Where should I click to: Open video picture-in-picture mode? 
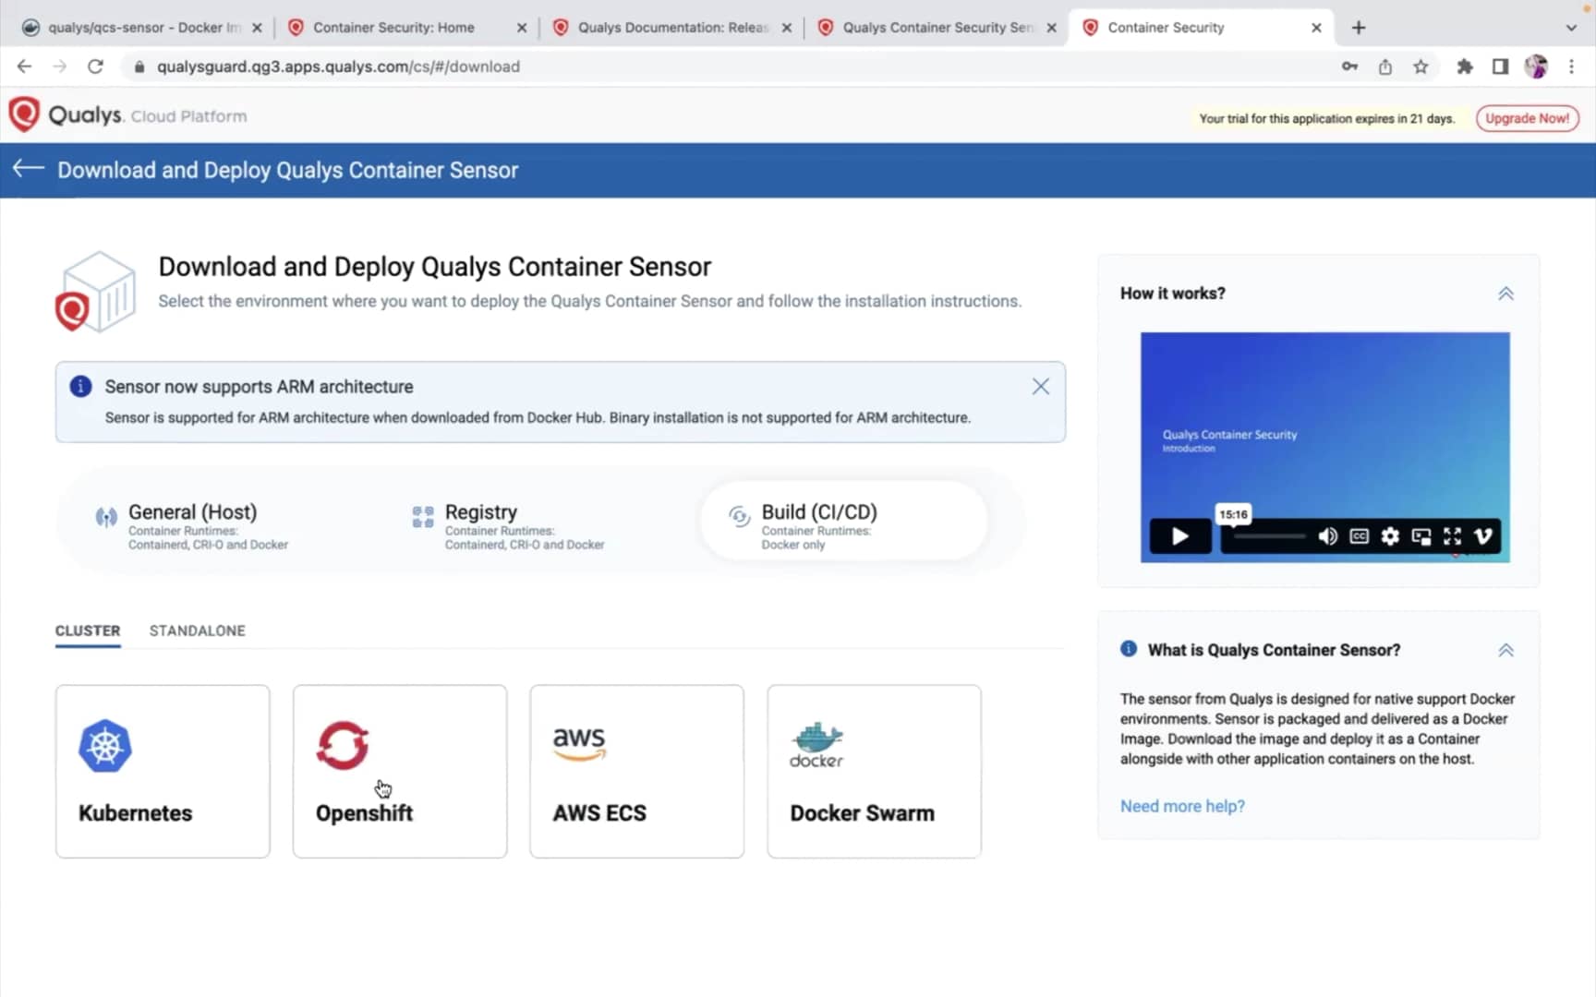coord(1421,536)
